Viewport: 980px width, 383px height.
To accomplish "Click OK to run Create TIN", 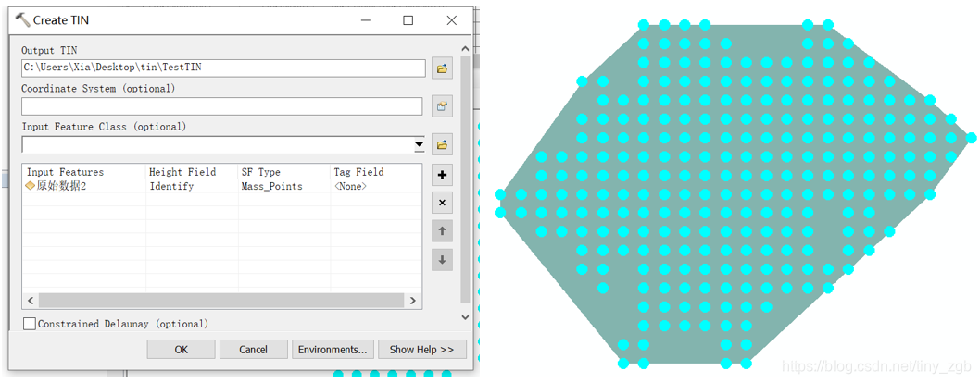I will coord(182,350).
